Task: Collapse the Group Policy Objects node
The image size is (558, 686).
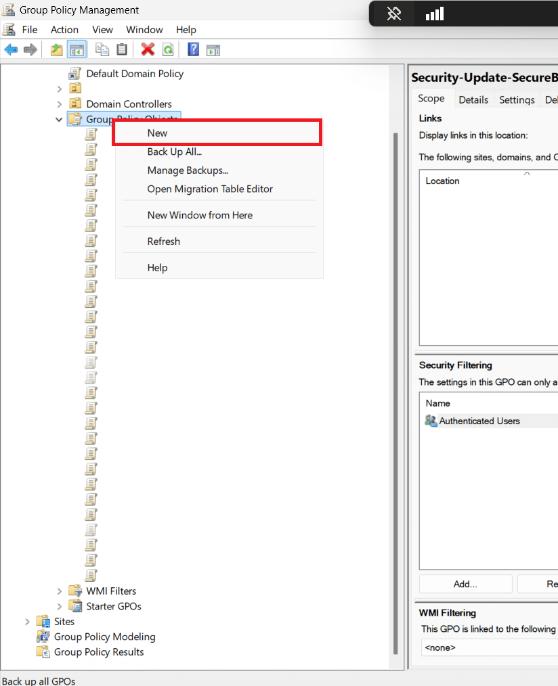Action: [x=59, y=120]
